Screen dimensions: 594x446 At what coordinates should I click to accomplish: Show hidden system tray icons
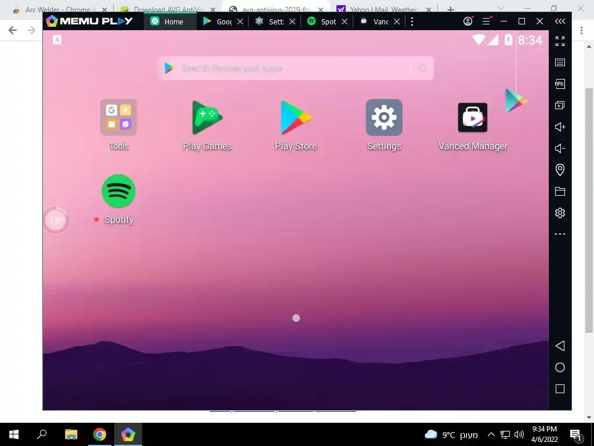click(x=491, y=434)
